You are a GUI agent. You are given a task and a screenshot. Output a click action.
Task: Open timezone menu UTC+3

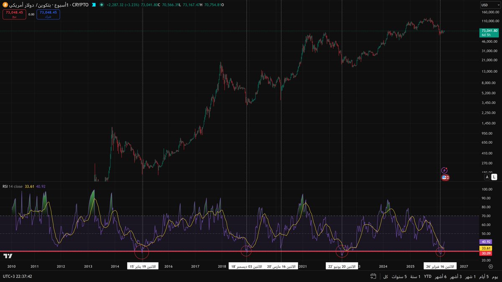point(18,277)
